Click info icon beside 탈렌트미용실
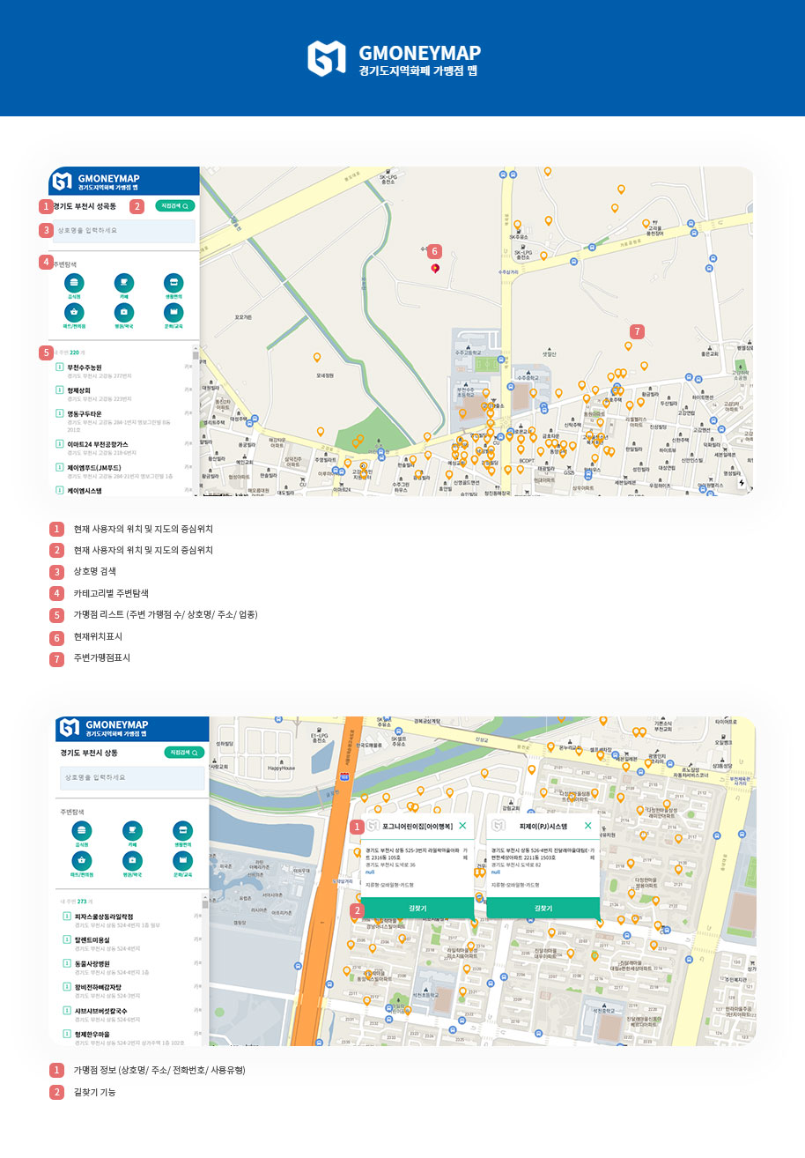The height and width of the screenshot is (1158, 805). click(67, 940)
